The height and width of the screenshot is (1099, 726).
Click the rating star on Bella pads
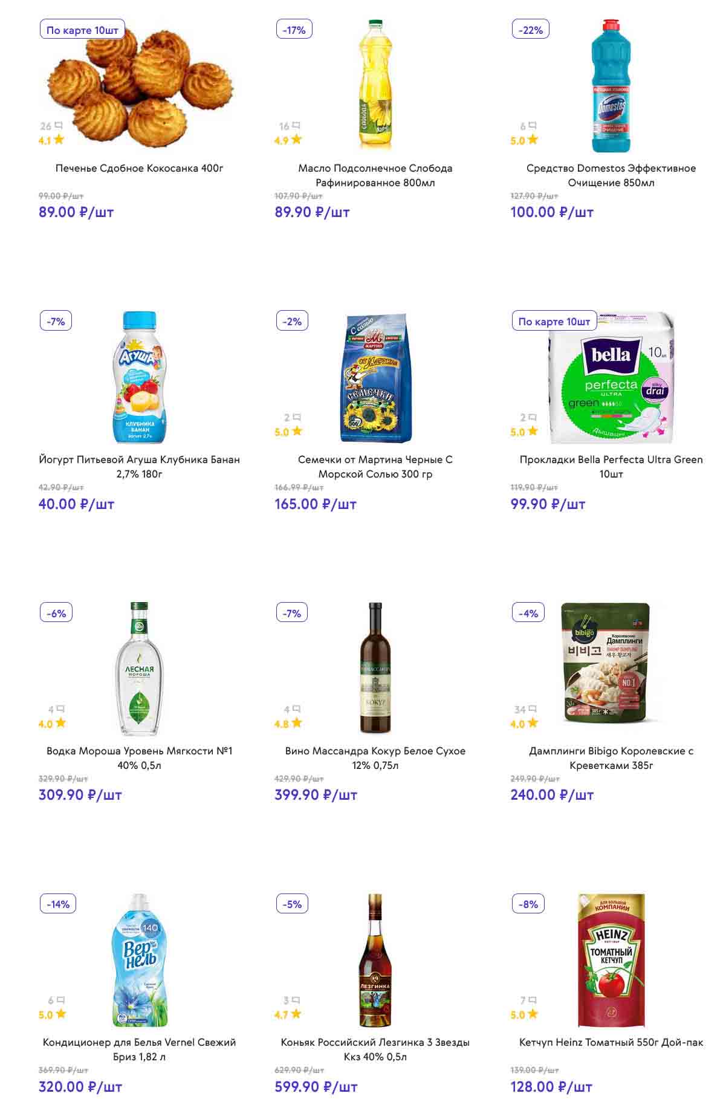(532, 432)
